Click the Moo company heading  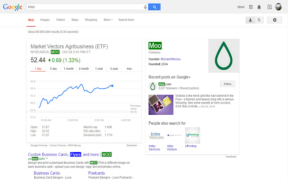pos(155,45)
